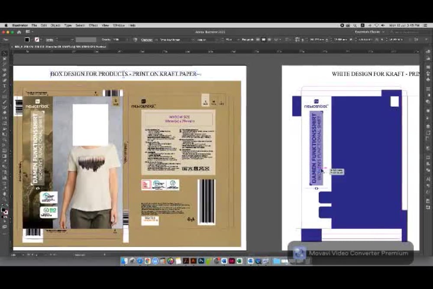Image resolution: width=433 pixels, height=289 pixels.
Task: Open the Edit menu
Action: click(x=44, y=26)
